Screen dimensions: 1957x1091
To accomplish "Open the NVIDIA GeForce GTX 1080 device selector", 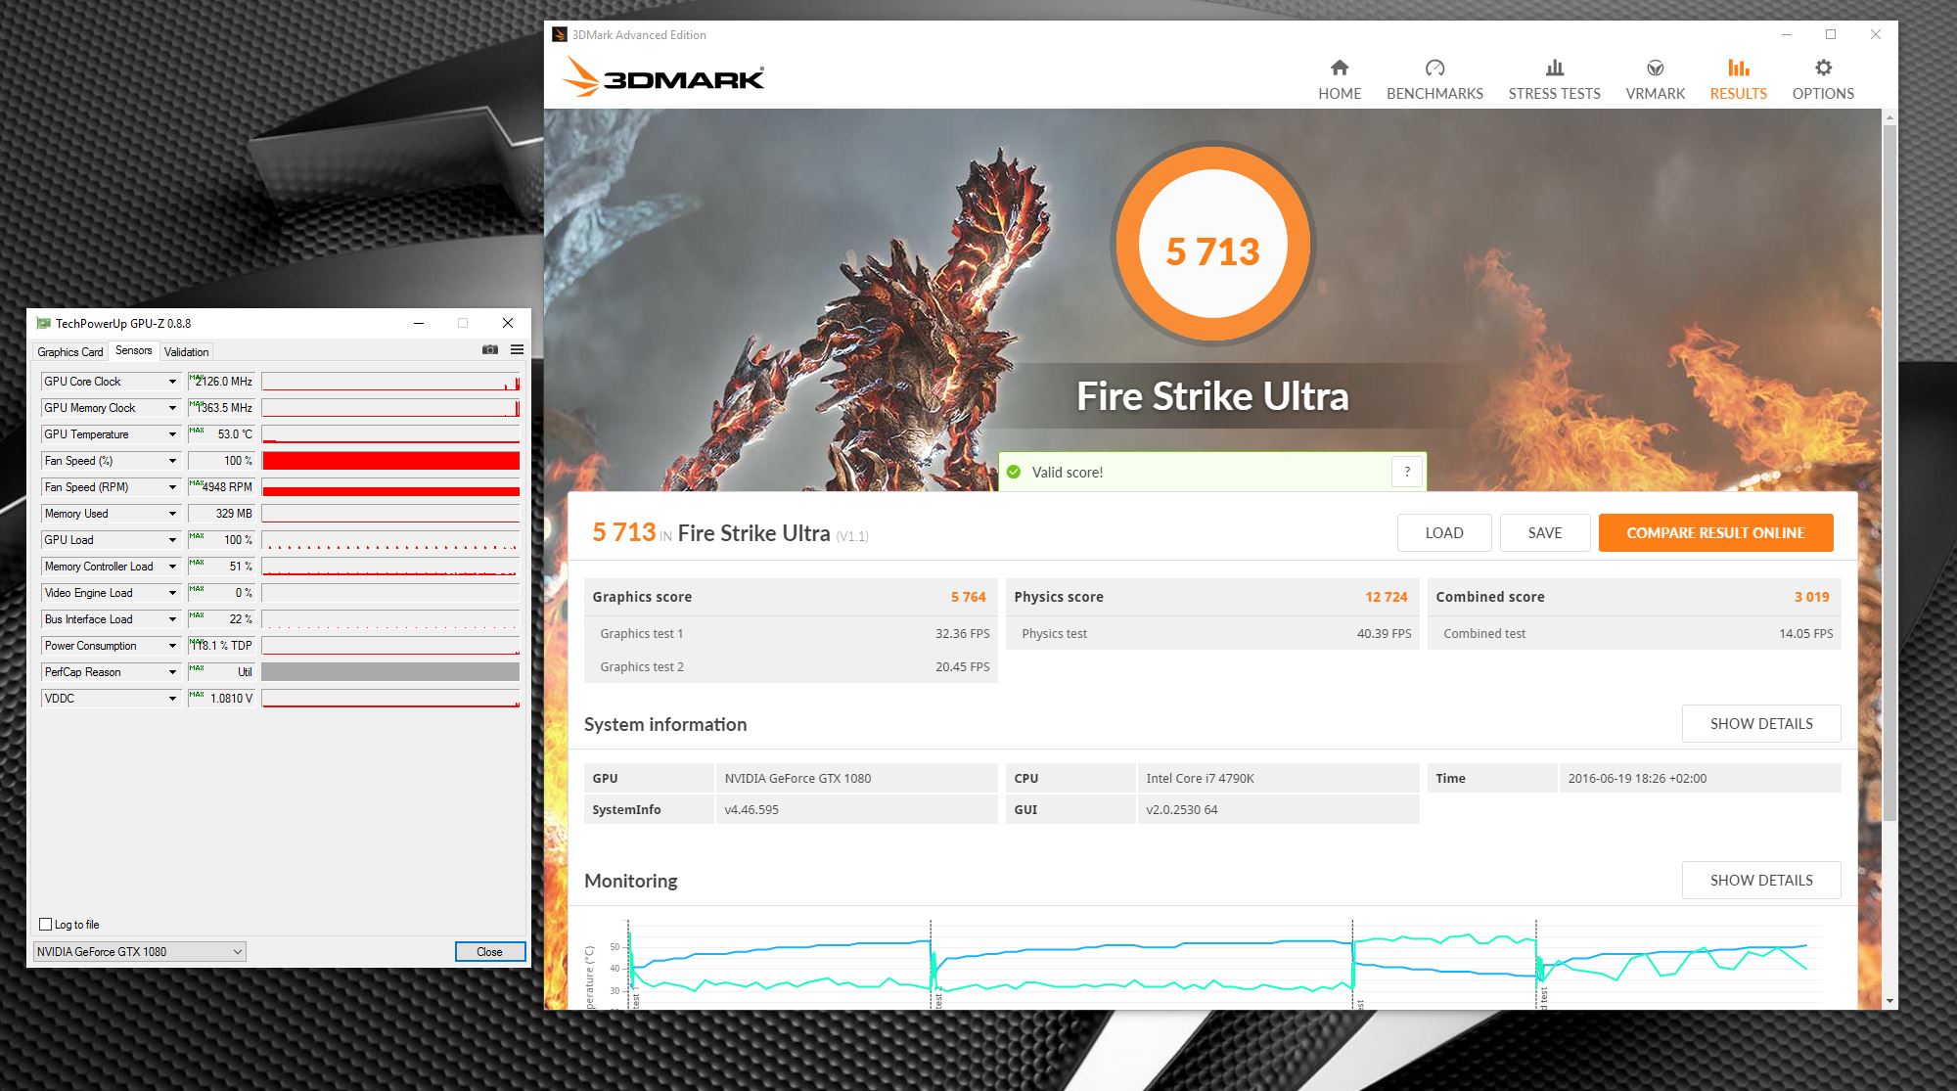I will [x=139, y=951].
